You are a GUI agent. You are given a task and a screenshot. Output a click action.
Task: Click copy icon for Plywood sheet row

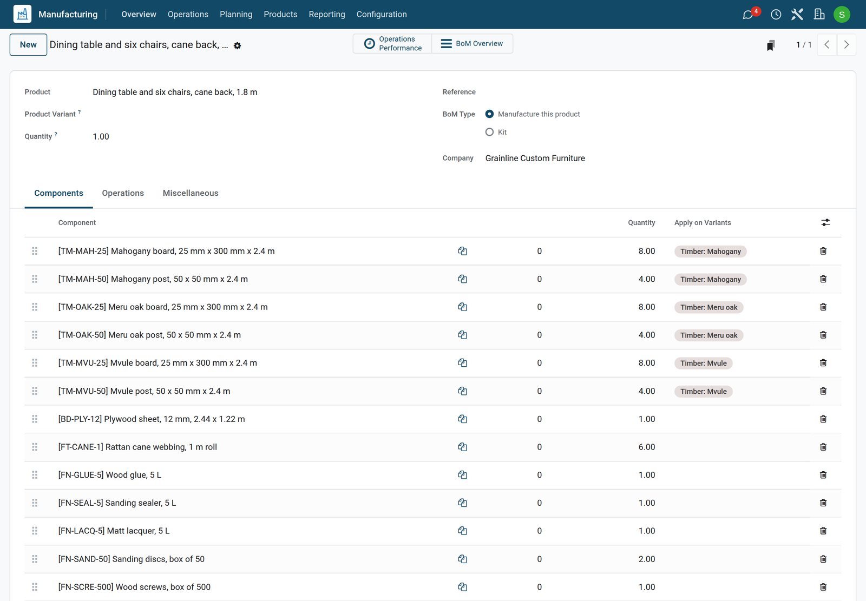click(462, 419)
